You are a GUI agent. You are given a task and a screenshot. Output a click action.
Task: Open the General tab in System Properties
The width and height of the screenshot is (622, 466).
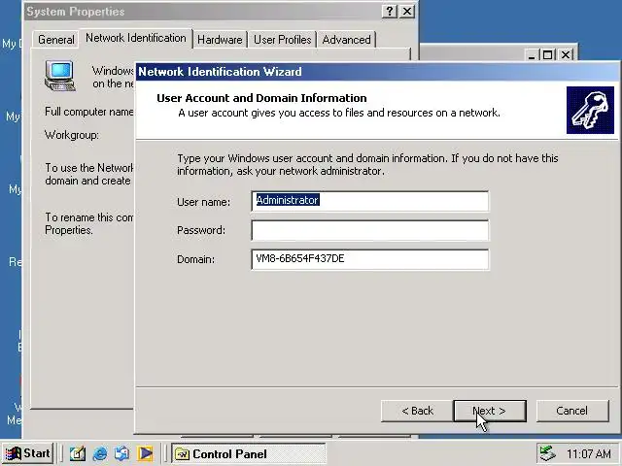(56, 40)
